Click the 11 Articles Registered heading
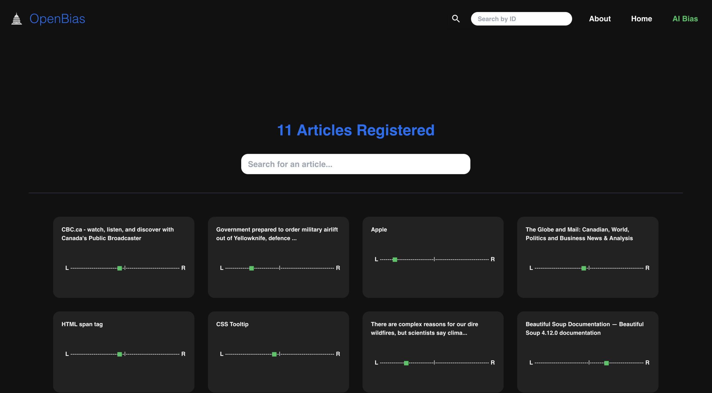 (356, 130)
